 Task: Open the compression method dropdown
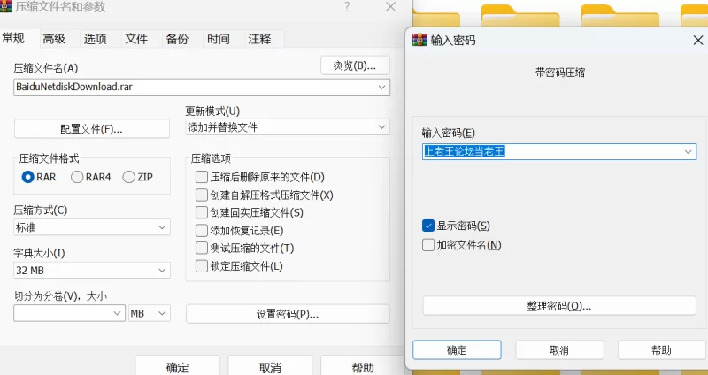(x=162, y=227)
